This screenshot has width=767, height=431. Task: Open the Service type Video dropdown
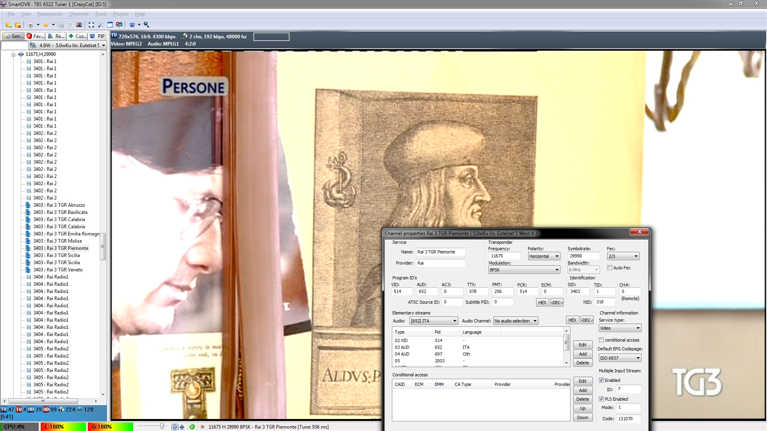pyautogui.click(x=620, y=328)
